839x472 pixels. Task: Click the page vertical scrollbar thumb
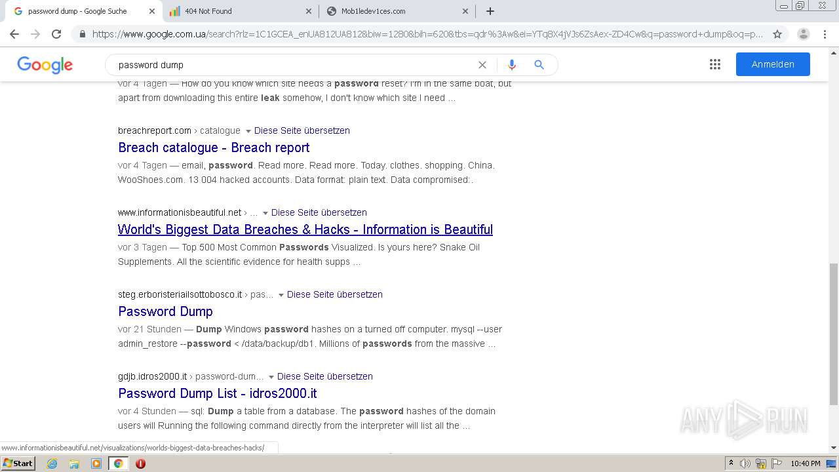click(x=834, y=334)
